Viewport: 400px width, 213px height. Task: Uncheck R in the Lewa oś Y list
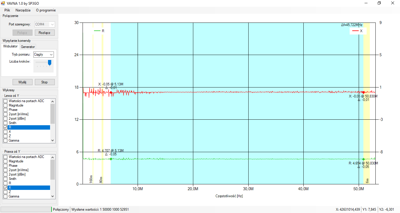(5, 128)
